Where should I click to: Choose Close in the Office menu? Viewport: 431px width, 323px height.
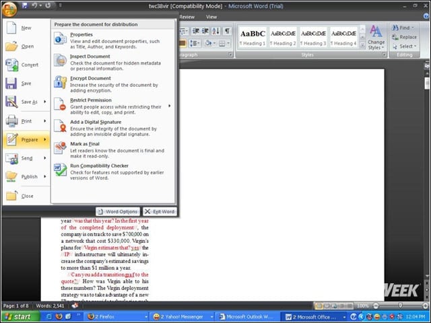[26, 196]
